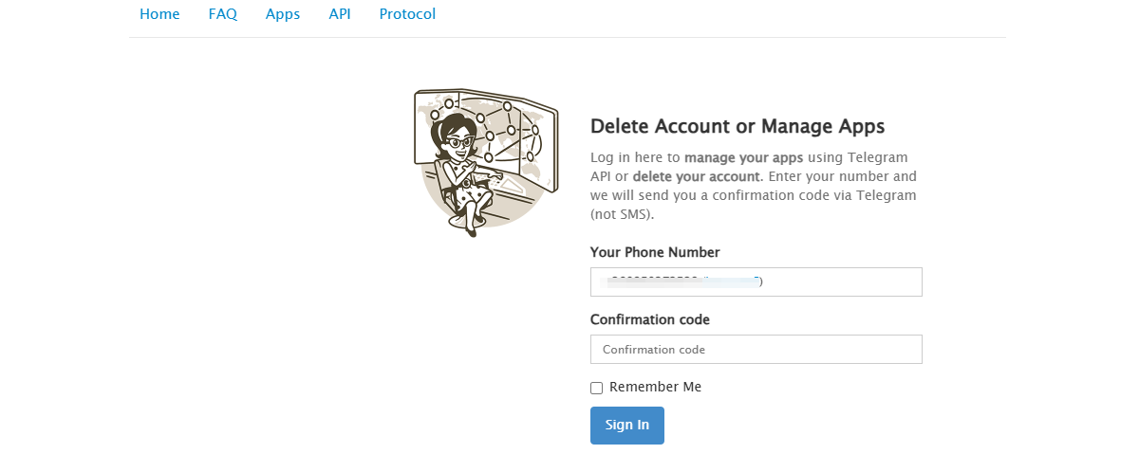Open the Home page link
The height and width of the screenshot is (472, 1139).
click(x=159, y=14)
